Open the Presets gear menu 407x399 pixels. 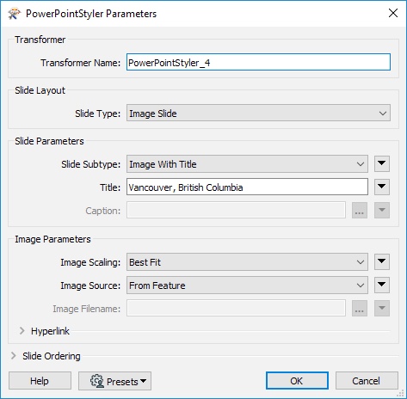pos(114,381)
